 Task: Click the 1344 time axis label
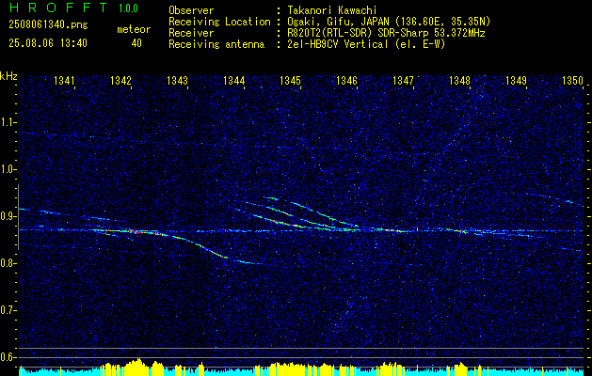coord(233,81)
